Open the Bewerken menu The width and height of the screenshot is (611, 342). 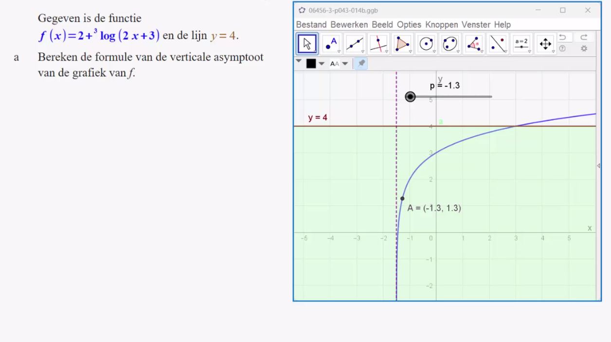pyautogui.click(x=349, y=25)
